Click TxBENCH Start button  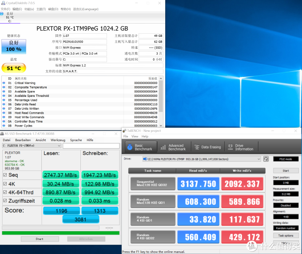pyautogui.click(x=286, y=171)
